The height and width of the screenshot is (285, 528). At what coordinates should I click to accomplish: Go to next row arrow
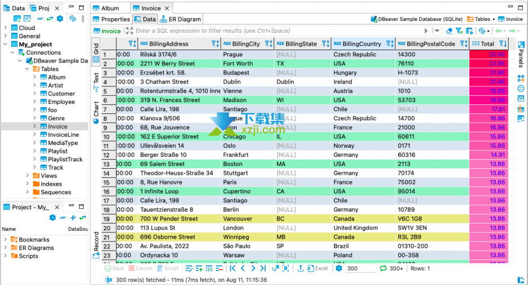(253, 269)
